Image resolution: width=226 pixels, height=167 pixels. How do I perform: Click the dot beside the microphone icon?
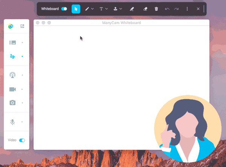point(22,122)
